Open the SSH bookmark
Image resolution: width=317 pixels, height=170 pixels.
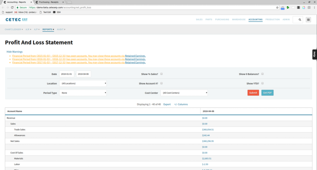(x=57, y=12)
